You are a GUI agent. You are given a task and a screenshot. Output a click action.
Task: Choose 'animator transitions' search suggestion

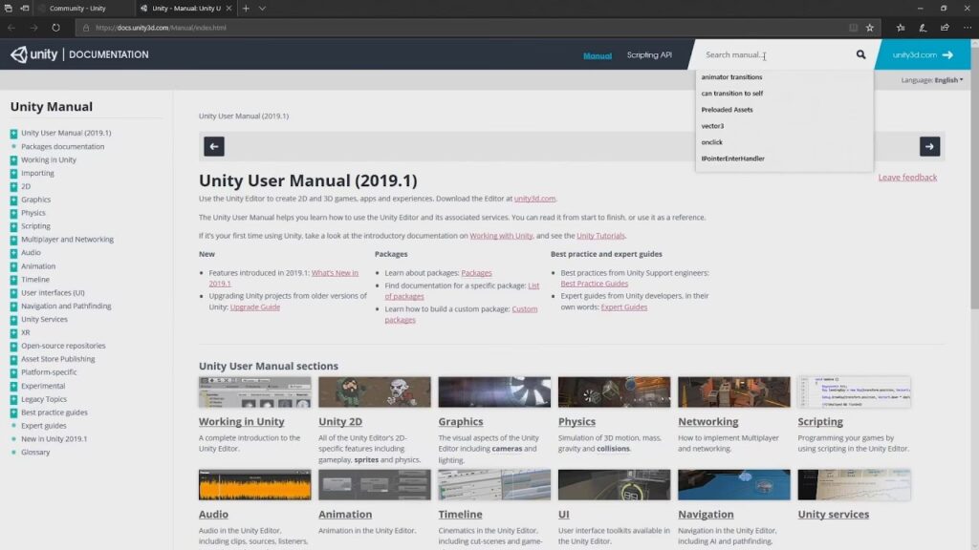click(731, 76)
